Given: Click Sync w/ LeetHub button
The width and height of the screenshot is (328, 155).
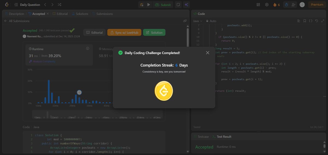Looking at the screenshot, I should click(124, 33).
